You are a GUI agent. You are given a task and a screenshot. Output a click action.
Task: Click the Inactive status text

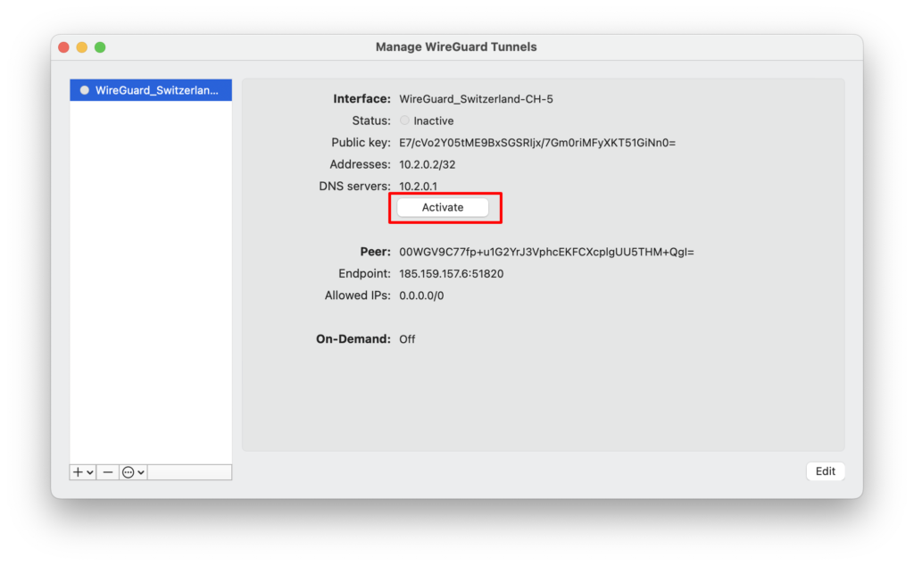tap(433, 121)
